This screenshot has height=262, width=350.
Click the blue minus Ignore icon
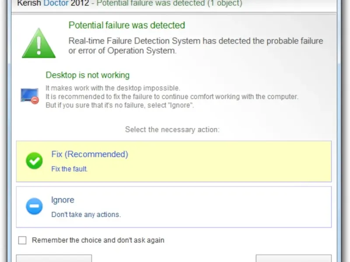34,206
